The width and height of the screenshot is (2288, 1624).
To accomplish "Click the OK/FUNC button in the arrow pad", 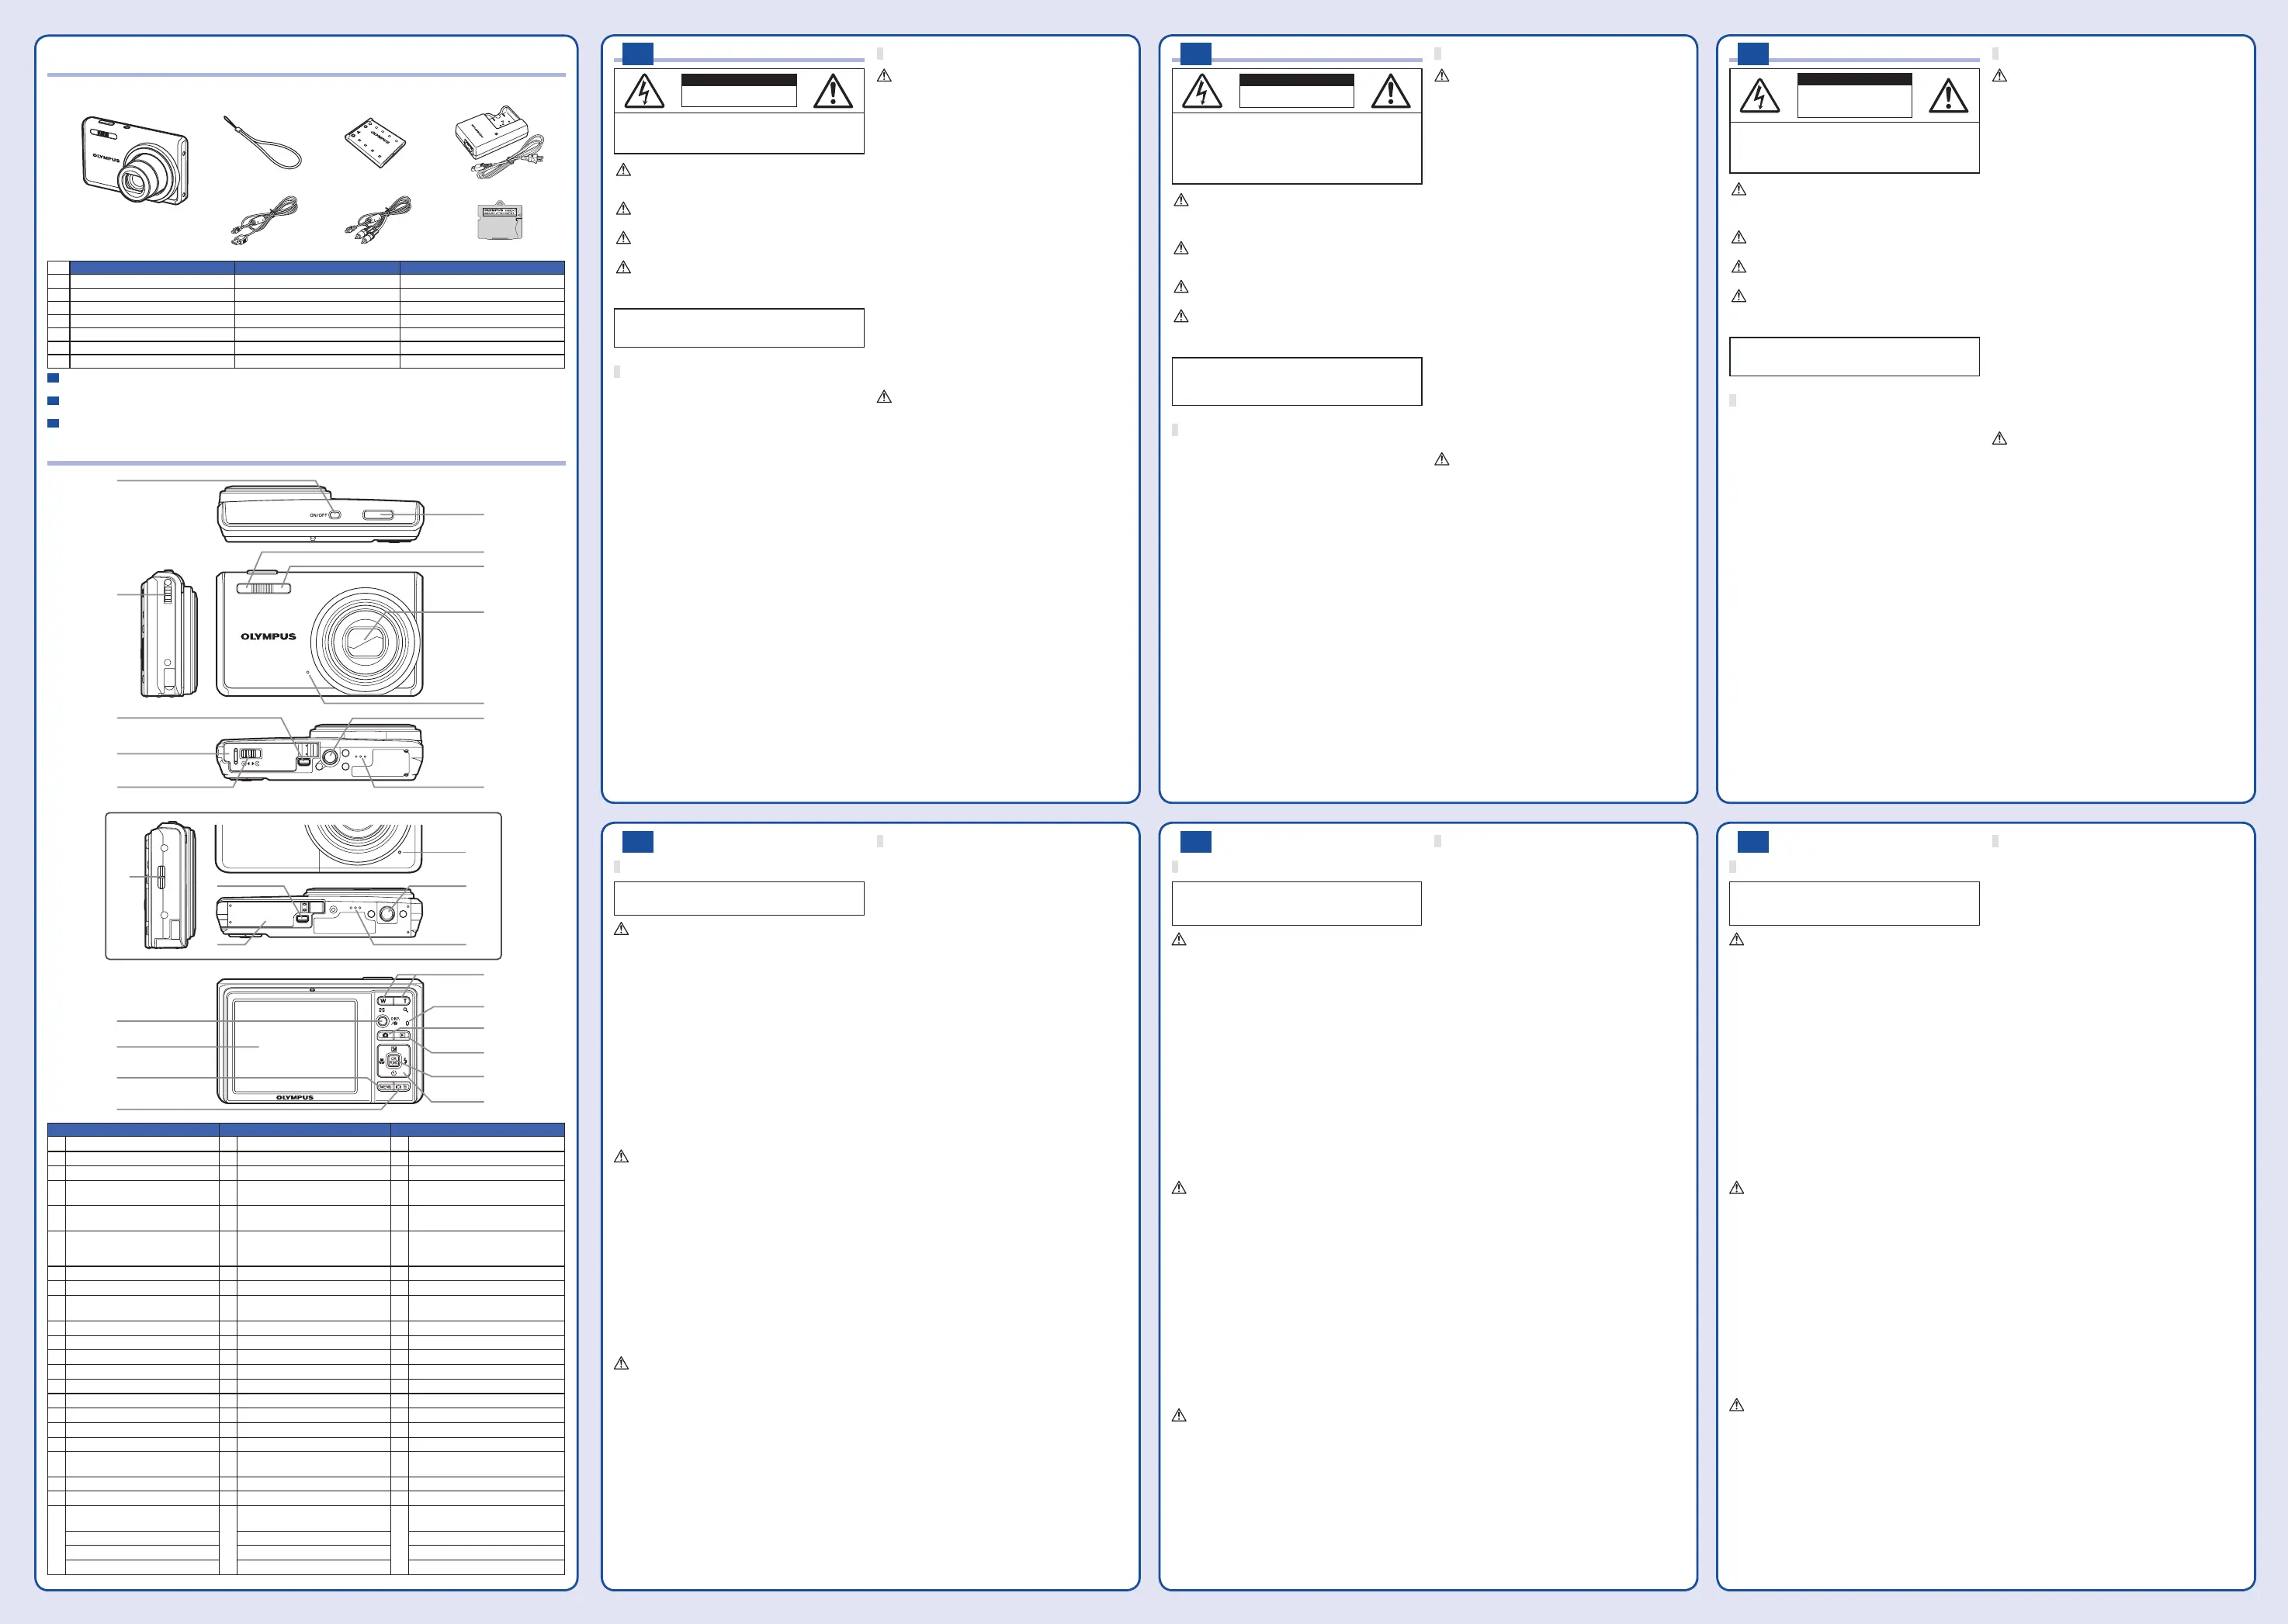I will [394, 1061].
